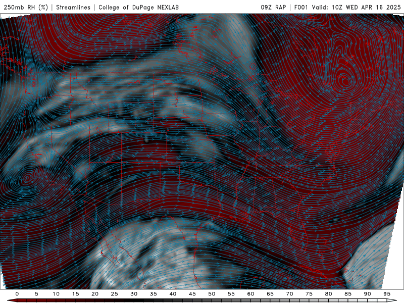Click the '45' colorbar label
404x303 pixels.
point(192,294)
